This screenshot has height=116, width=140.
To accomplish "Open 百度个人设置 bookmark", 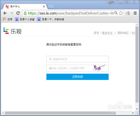I will click(x=25, y=19).
